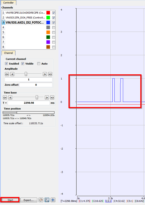Viewport: 145px width, 205px height.
Task: Open red color swatch of channel 1
Action: [48, 13]
